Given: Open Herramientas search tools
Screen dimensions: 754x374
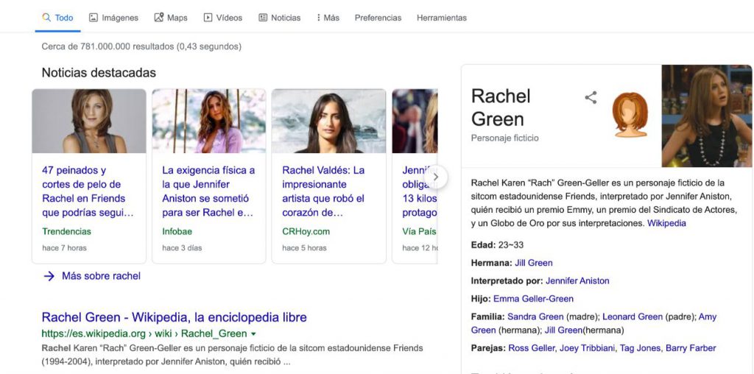Looking at the screenshot, I should click(442, 18).
